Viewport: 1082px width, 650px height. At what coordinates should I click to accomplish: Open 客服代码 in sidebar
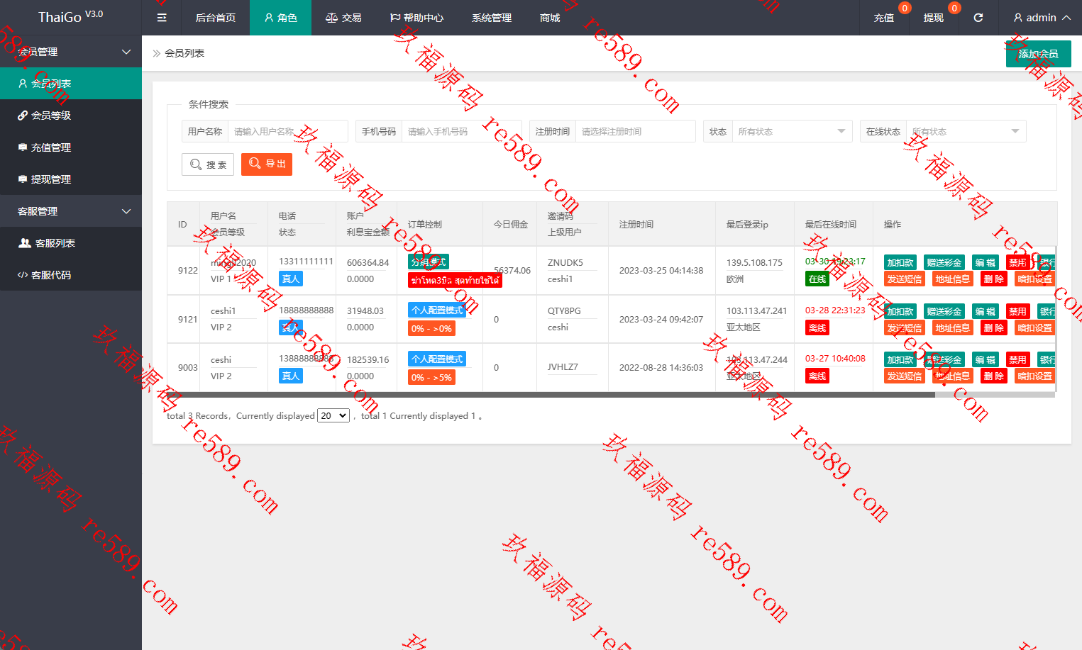click(71, 275)
